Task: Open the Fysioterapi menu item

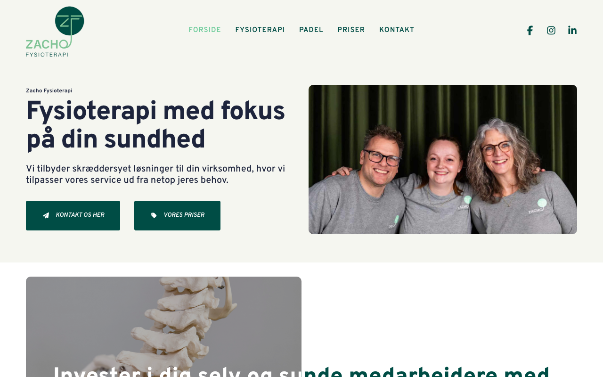Action: click(x=260, y=30)
